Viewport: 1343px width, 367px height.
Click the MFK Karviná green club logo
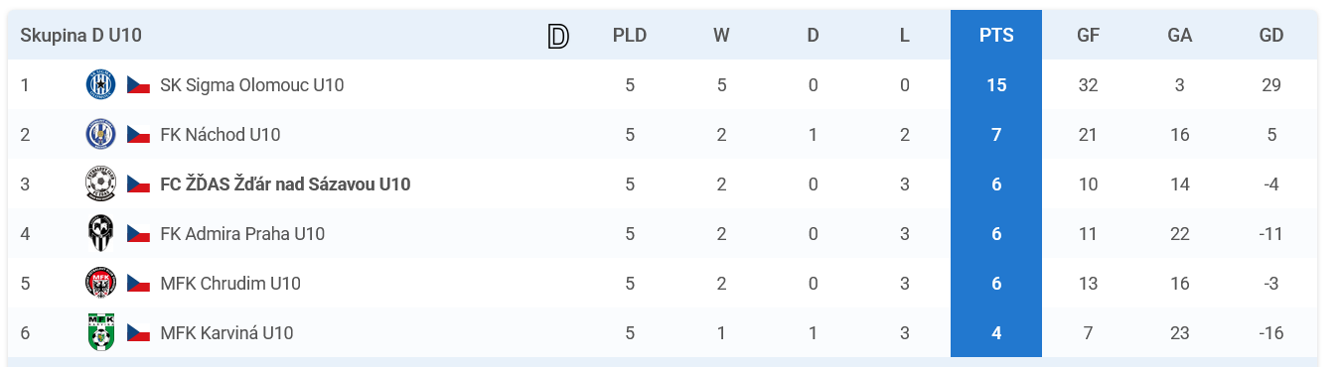click(101, 333)
